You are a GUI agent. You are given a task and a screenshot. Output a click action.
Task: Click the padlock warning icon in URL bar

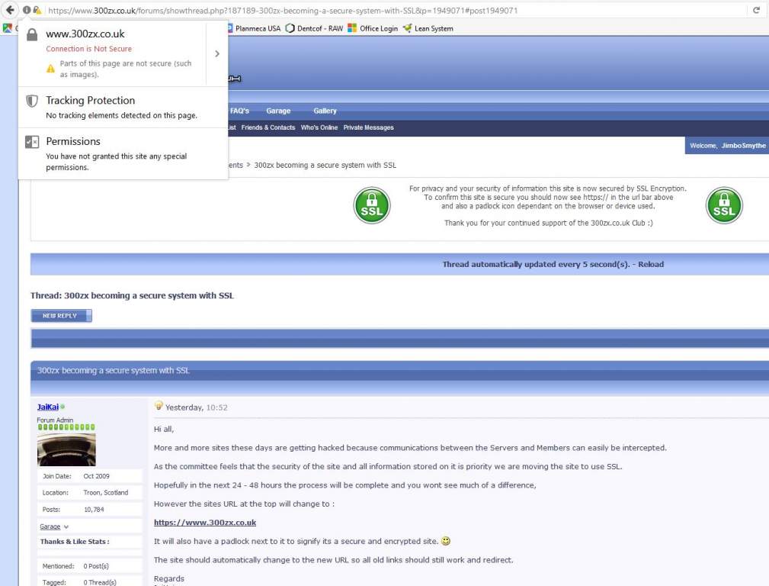tap(37, 10)
